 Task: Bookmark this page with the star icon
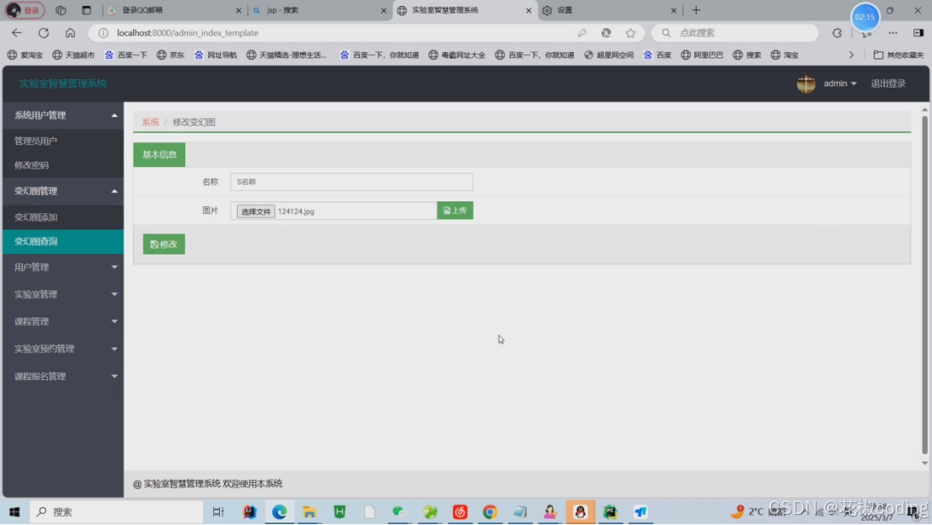(630, 33)
